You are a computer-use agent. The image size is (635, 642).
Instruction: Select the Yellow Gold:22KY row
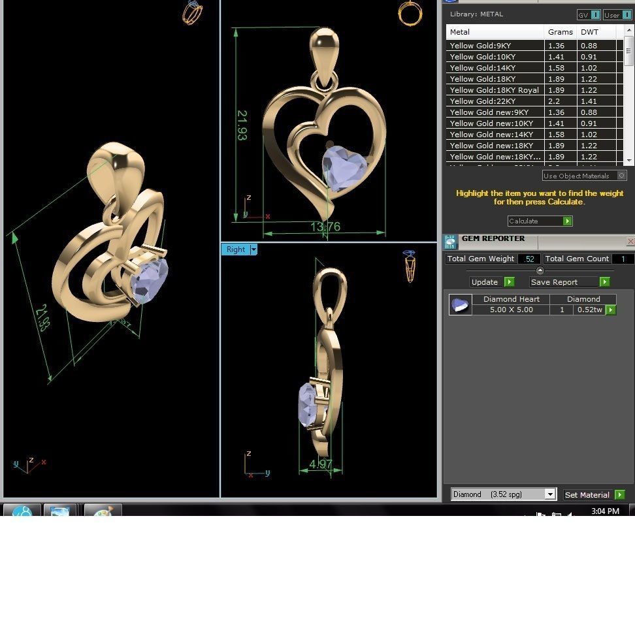(x=534, y=101)
